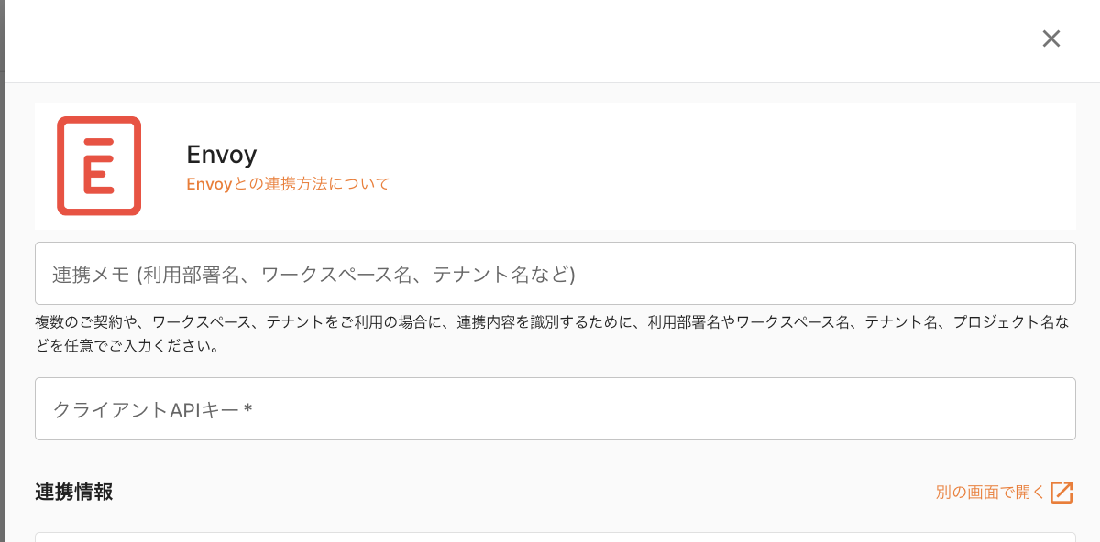Click the 連携メモ placeholder text
The image size is (1100, 542).
(313, 274)
